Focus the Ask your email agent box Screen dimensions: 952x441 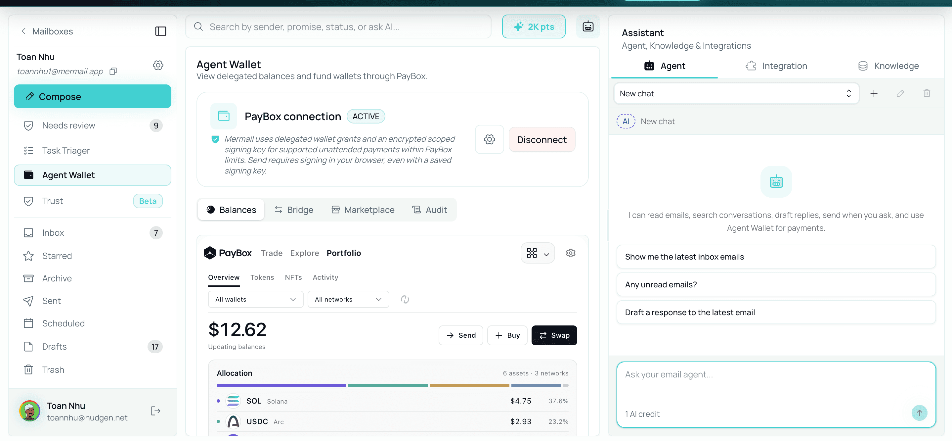click(x=776, y=394)
